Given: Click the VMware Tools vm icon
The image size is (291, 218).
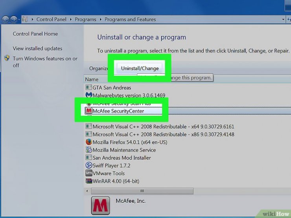Looking at the screenshot, I should point(89,173).
